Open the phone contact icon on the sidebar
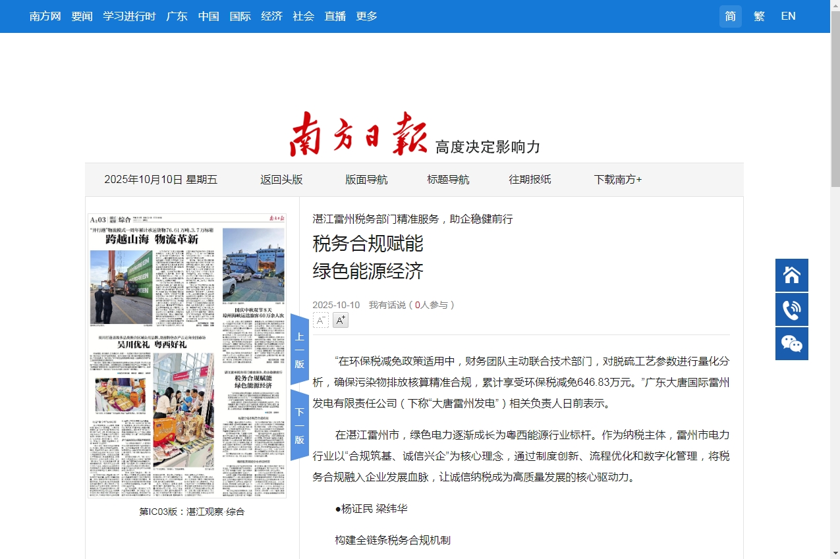840x559 pixels. point(791,309)
